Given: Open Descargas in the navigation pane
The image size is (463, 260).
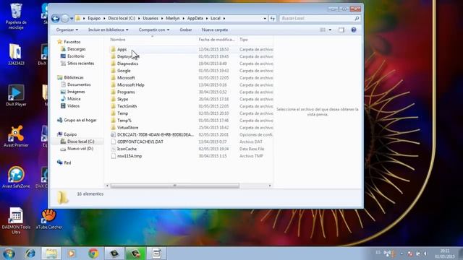Looking at the screenshot, I should point(77,49).
